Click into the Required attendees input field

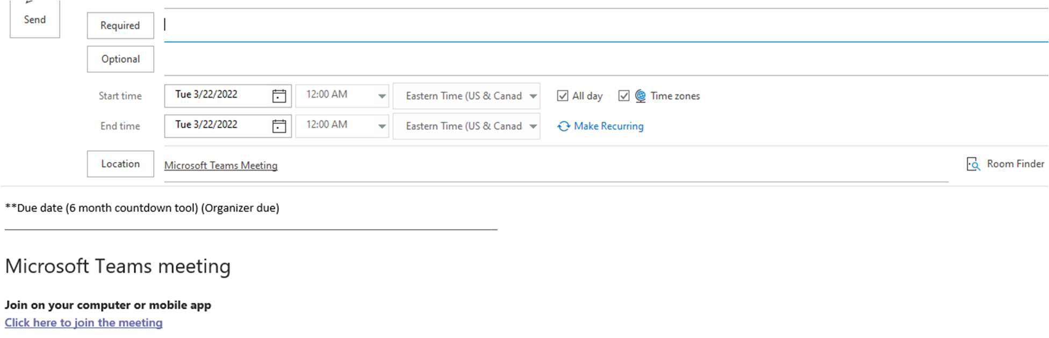coord(591,25)
